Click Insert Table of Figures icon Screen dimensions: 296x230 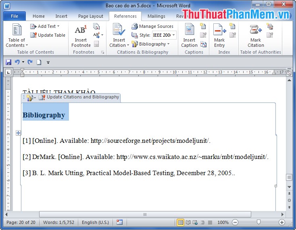[x=203, y=26]
